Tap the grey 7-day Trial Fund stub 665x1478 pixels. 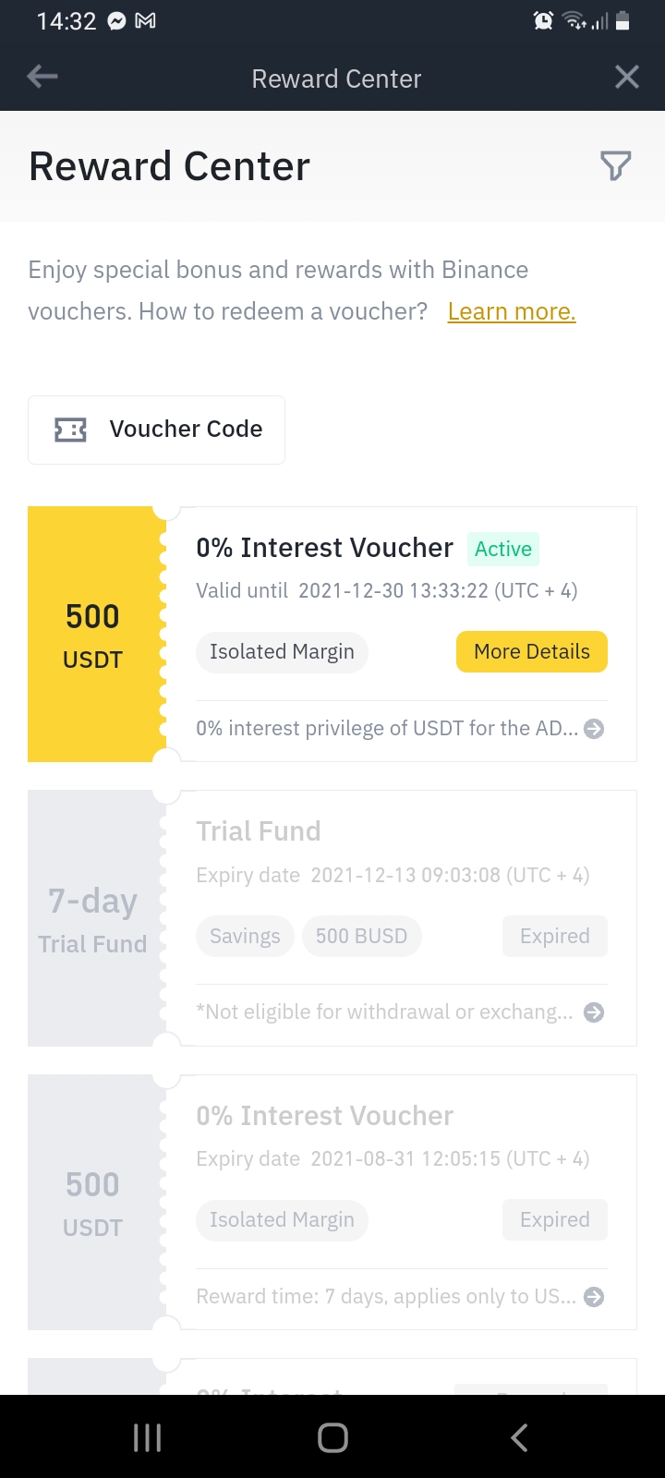pyautogui.click(x=93, y=919)
